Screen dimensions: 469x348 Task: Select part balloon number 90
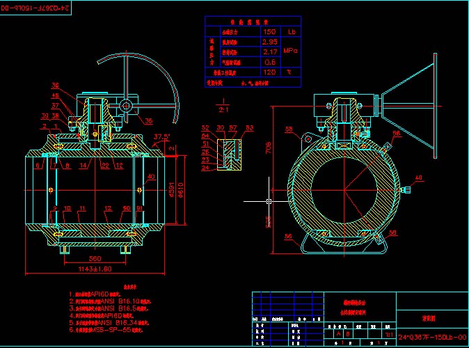(127, 208)
